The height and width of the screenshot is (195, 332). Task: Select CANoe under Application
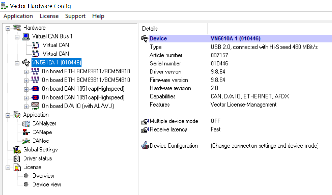pos(41,141)
